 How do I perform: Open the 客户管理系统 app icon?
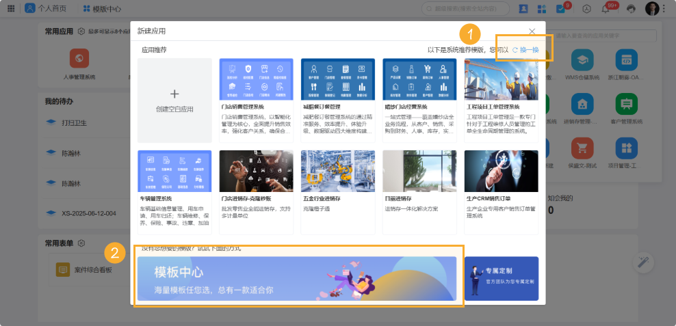point(627,104)
